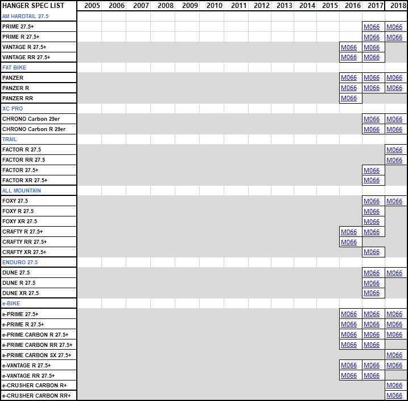408x401 pixels.
Task: Open CHRONO Carbon 29er 2017 M066 link
Action: coord(372,119)
